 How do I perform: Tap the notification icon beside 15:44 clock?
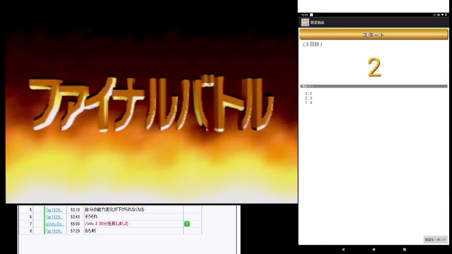311,15
